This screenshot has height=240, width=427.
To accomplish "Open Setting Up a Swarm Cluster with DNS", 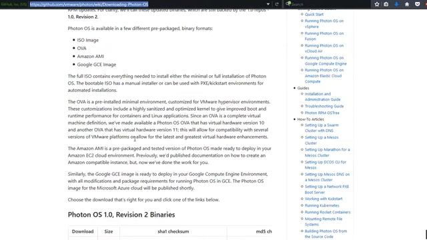I will pyautogui.click(x=322, y=128).
